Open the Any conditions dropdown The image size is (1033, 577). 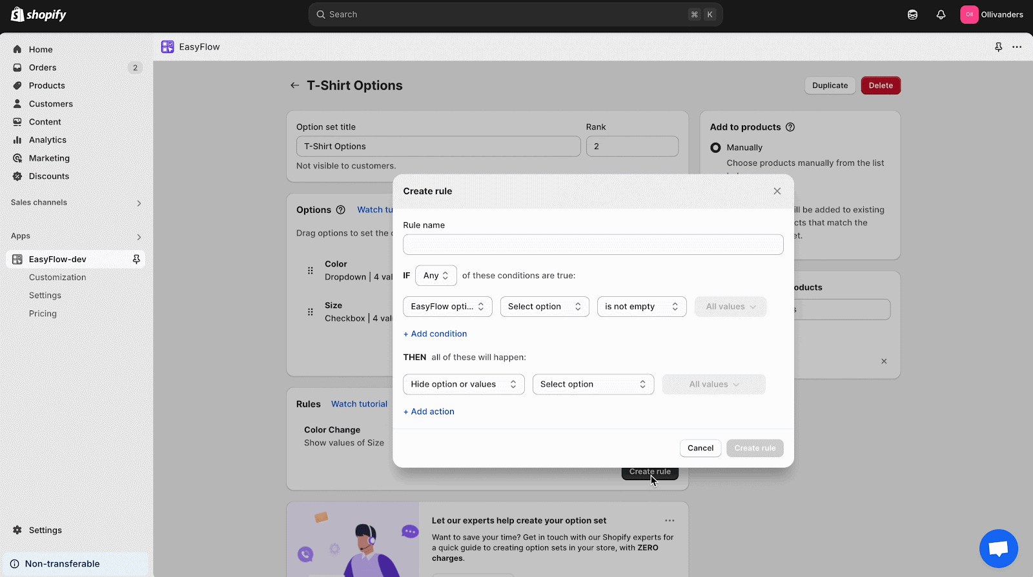point(436,276)
